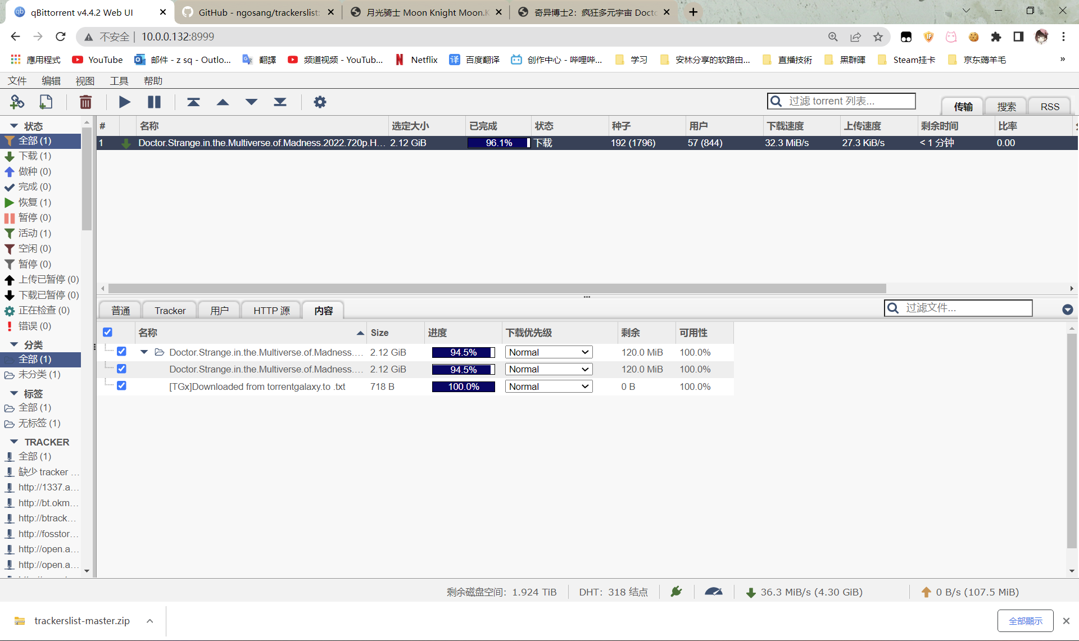The width and height of the screenshot is (1079, 641).
Task: Open priority dropdown for TGx txt file
Action: coord(548,387)
